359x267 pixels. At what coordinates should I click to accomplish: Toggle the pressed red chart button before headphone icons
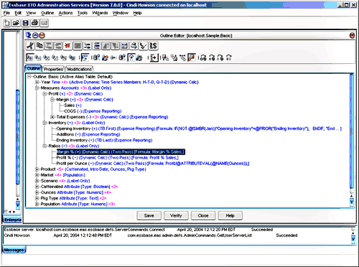point(192,57)
